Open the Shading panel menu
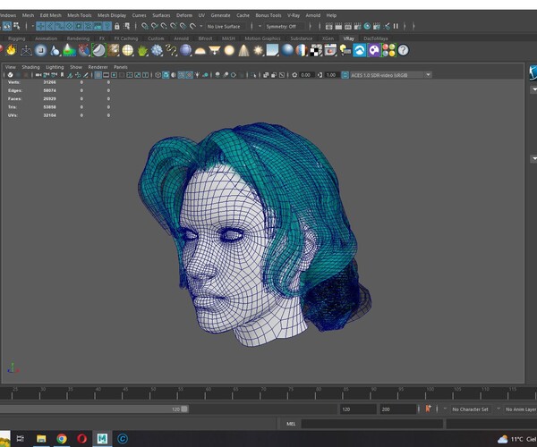Screen dimensions: 537x447 tap(30, 67)
